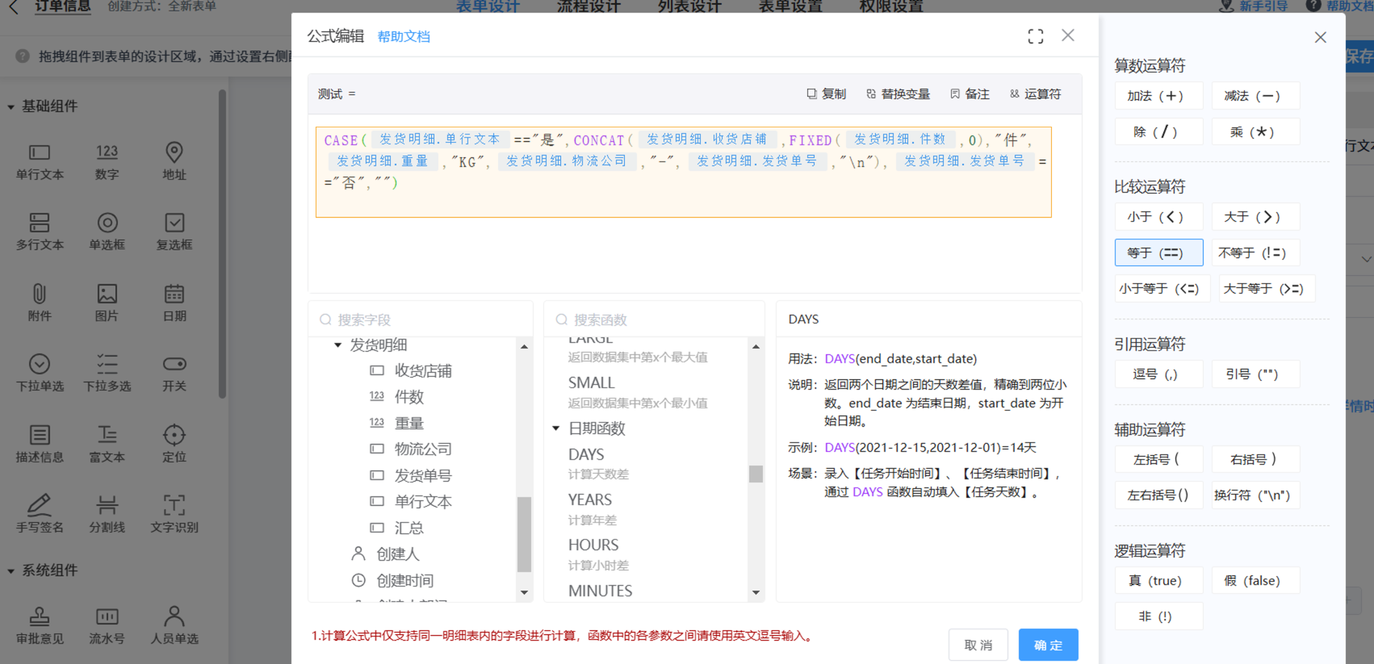Image resolution: width=1374 pixels, height=664 pixels.
Task: Select the YEARS function
Action: 590,500
